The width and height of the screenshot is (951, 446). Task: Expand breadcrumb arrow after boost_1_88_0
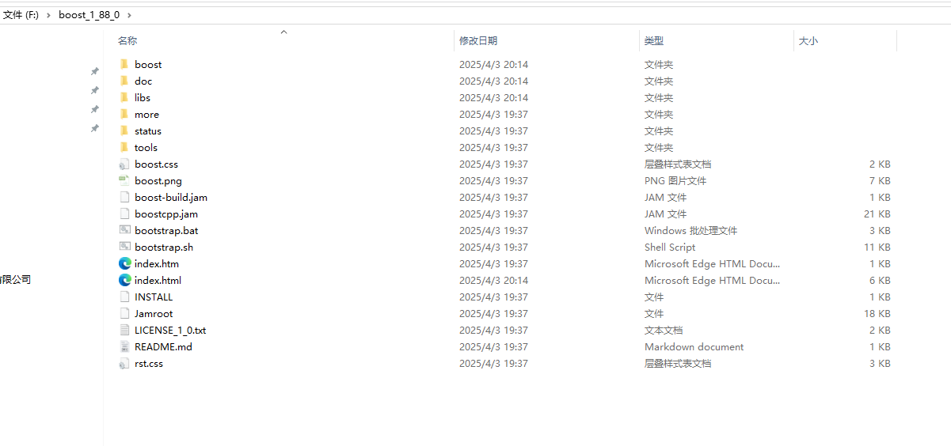(129, 15)
